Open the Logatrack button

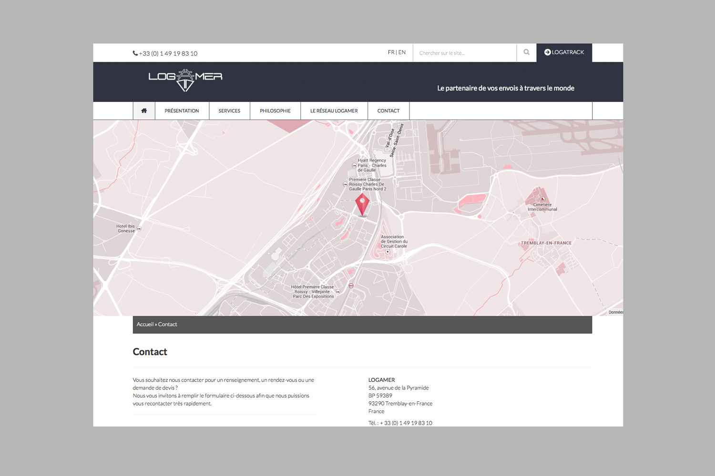(564, 52)
